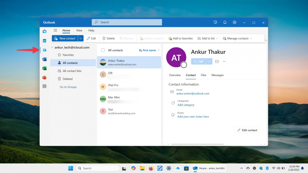Image resolution: width=308 pixels, height=173 pixels.
Task: Expand the ribbon with the chevron
Action: pos(266,40)
